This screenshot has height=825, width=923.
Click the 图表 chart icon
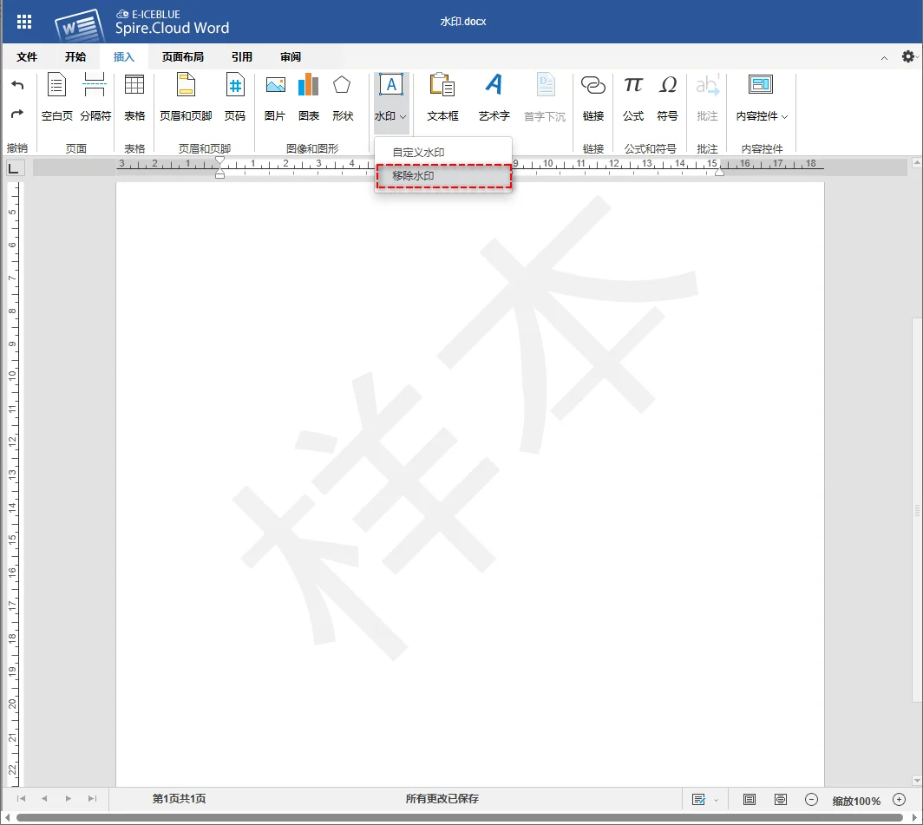click(x=309, y=96)
